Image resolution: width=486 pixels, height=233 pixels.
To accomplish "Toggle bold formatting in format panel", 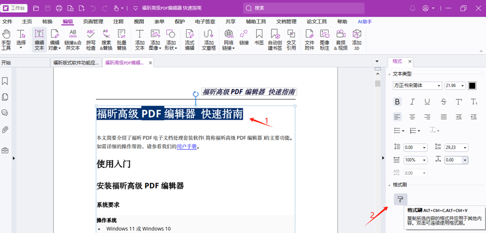I will (x=397, y=102).
